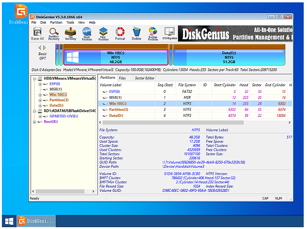Screen dimensions: 307x229
Task: Expand the Partition(3) tree node
Action: point(40,100)
